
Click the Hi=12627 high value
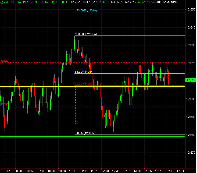pos(116,2)
